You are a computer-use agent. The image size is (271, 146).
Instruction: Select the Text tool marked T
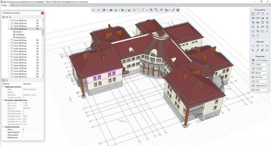257,36
